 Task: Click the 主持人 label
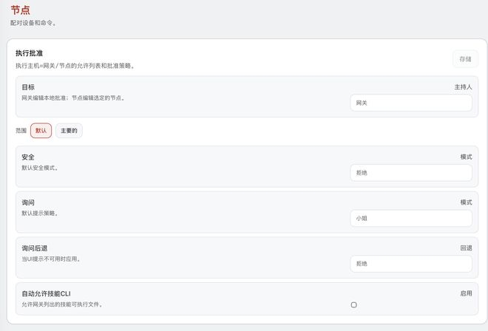point(463,87)
